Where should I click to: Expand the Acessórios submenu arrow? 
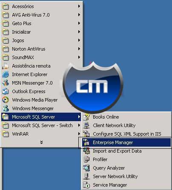79,6
